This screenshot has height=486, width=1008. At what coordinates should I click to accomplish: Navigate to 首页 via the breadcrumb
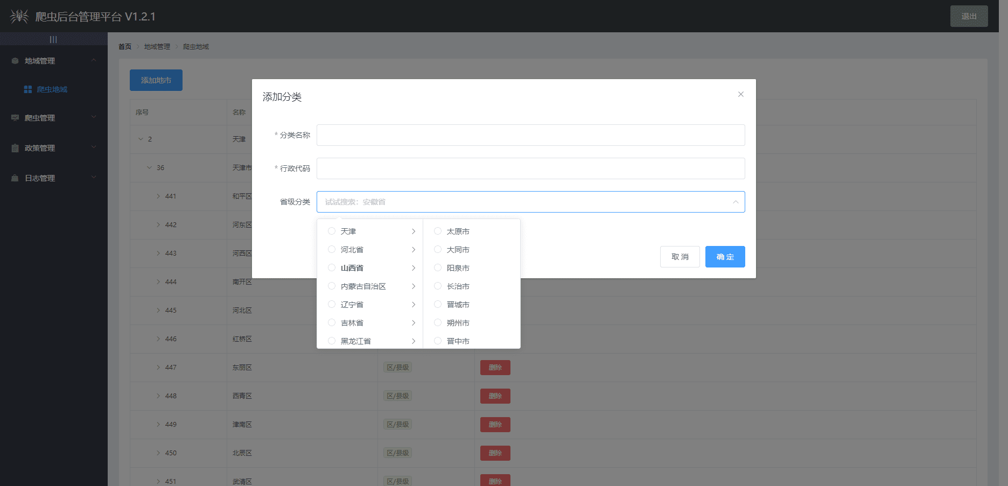124,46
